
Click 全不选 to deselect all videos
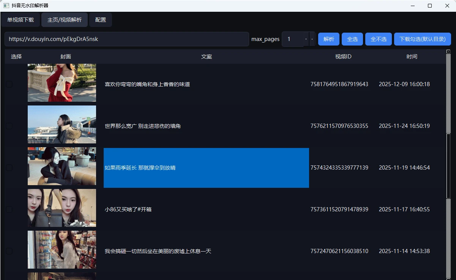(x=378, y=39)
